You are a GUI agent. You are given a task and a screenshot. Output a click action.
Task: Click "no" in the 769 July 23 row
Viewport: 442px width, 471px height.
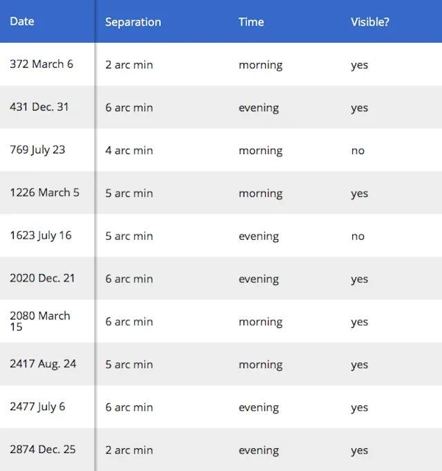coord(358,151)
